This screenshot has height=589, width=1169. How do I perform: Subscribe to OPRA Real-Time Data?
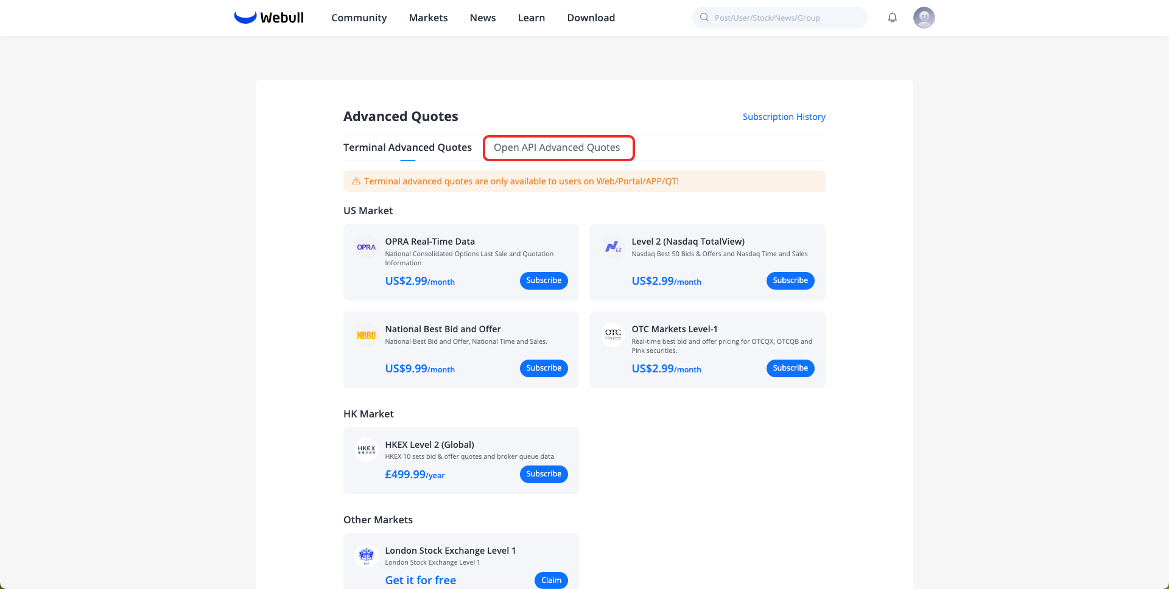[544, 281]
